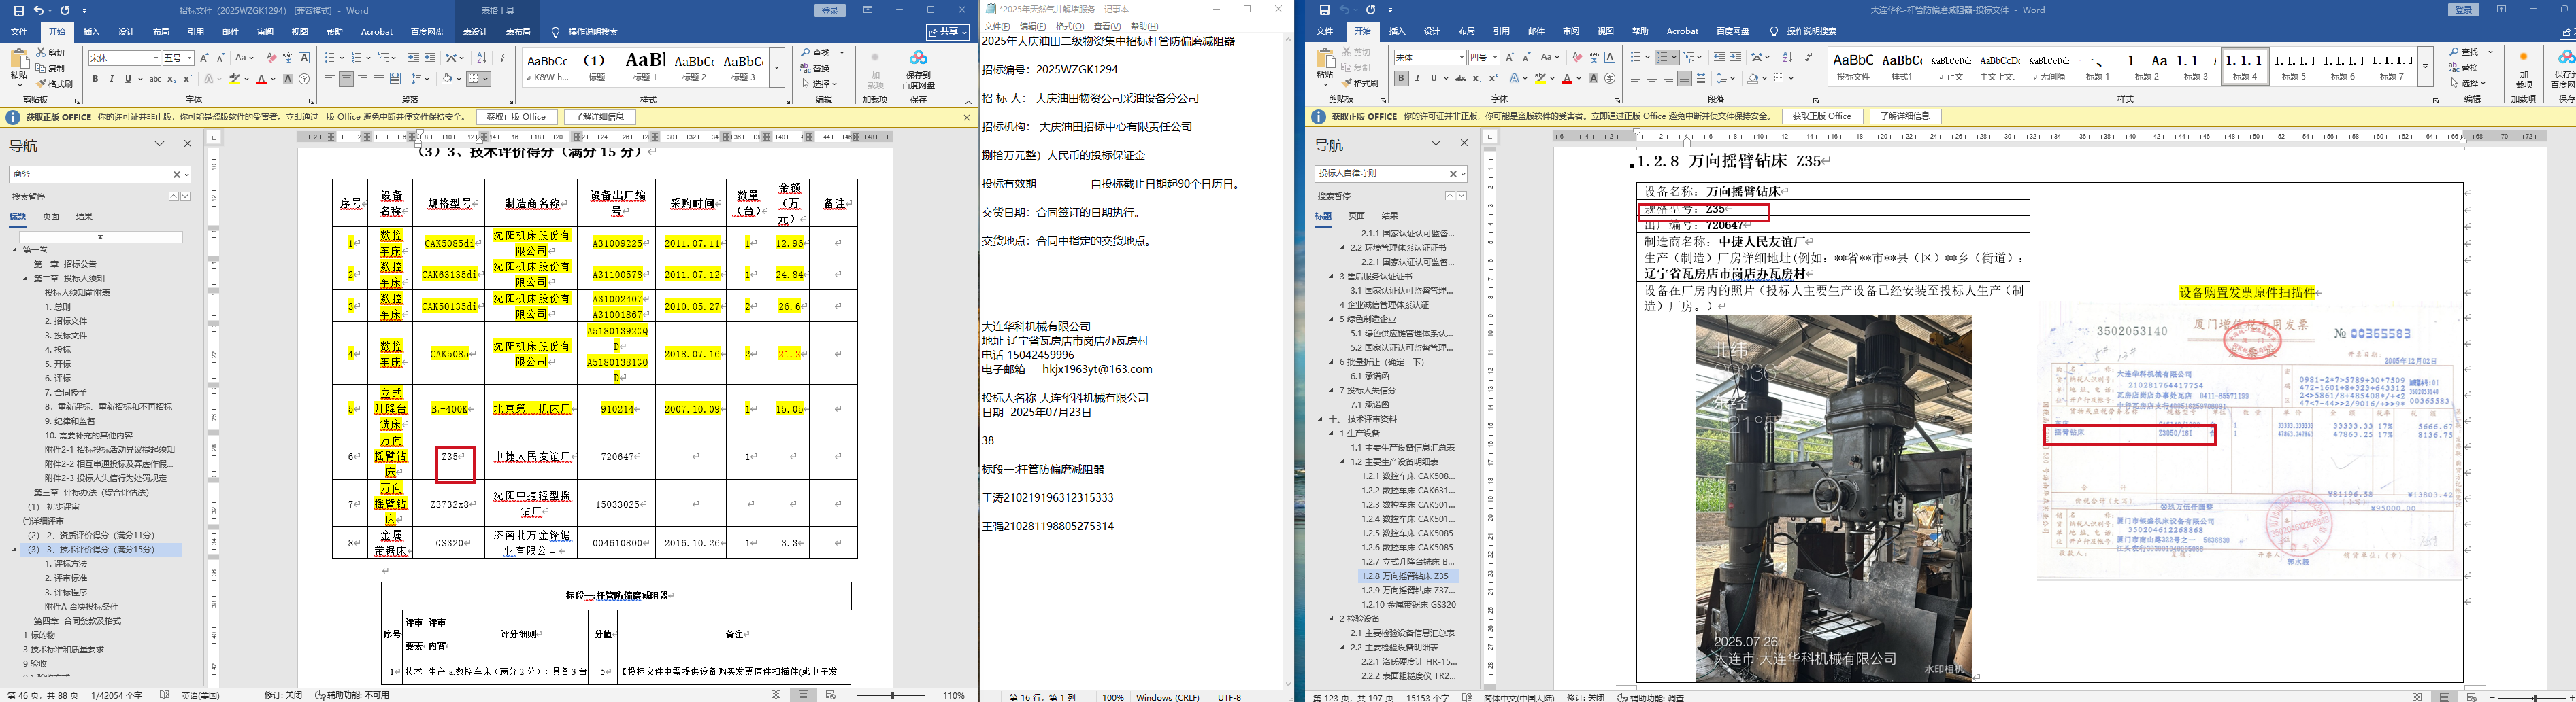
Task: Click 共享 button in left Word
Action: pos(947,32)
